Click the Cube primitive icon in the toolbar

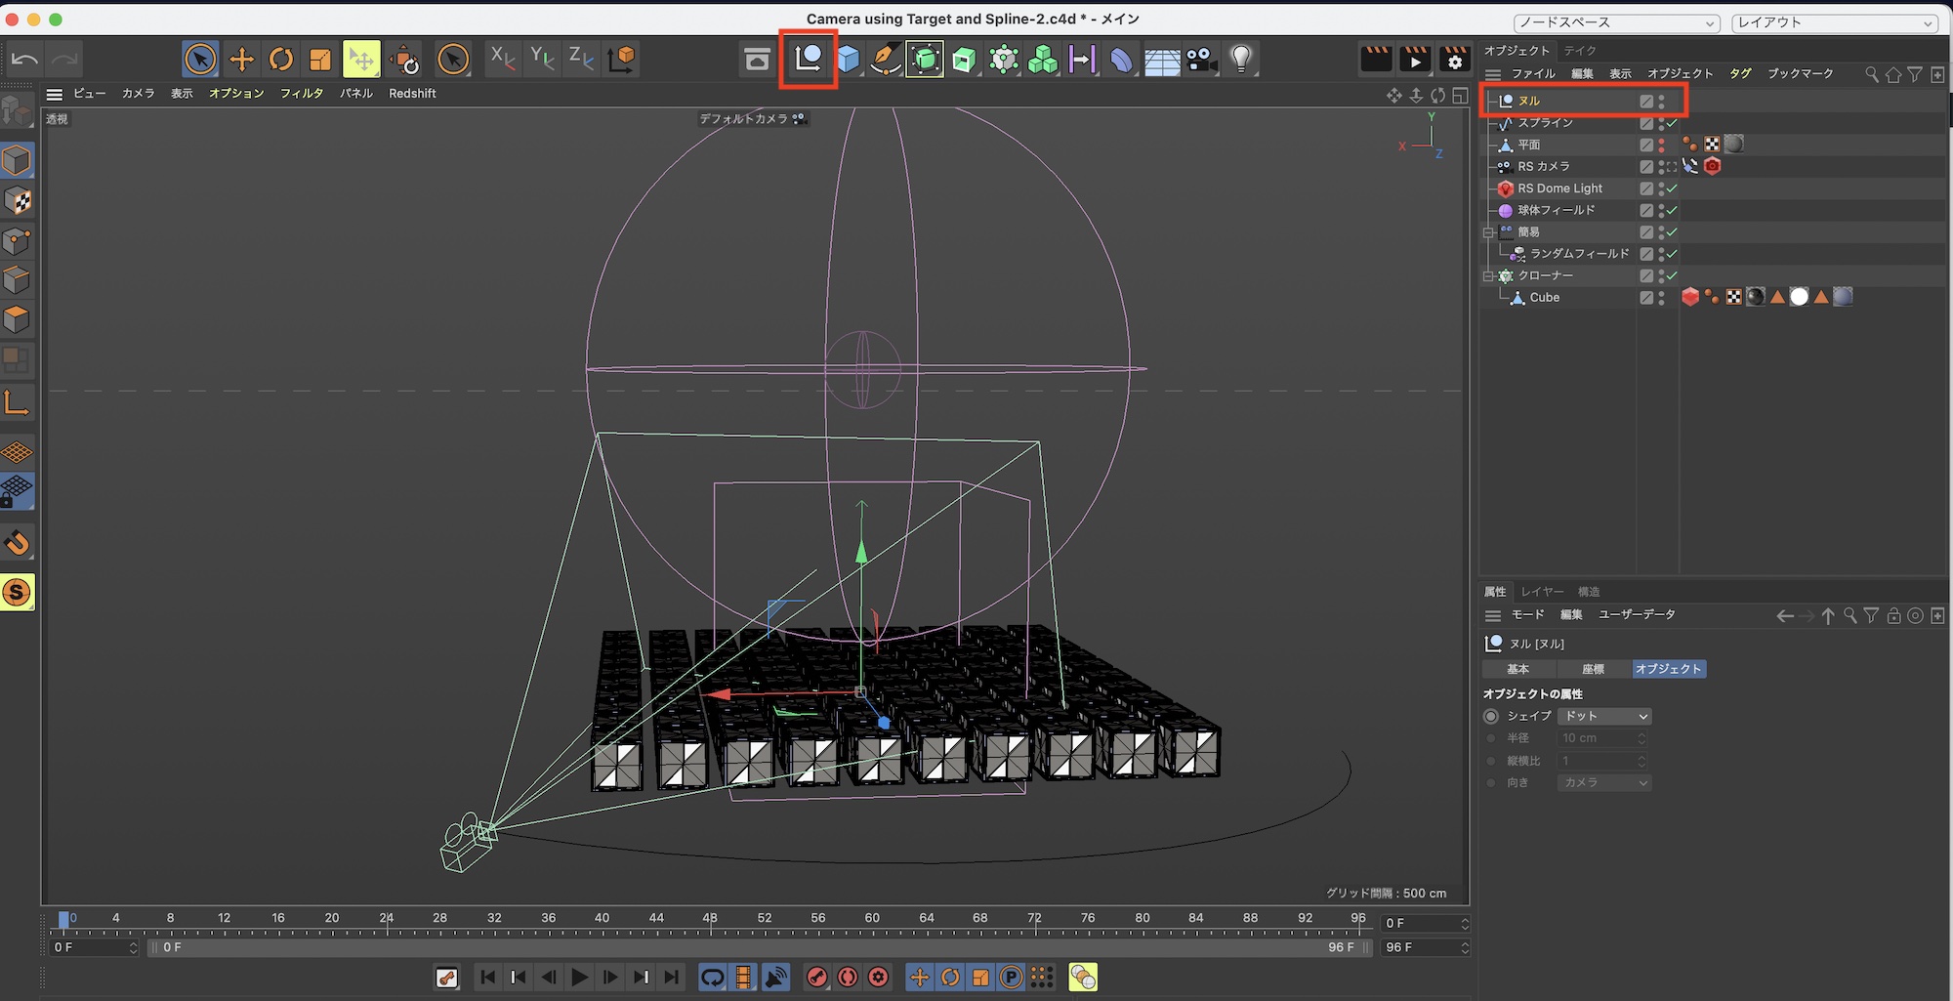coord(848,60)
